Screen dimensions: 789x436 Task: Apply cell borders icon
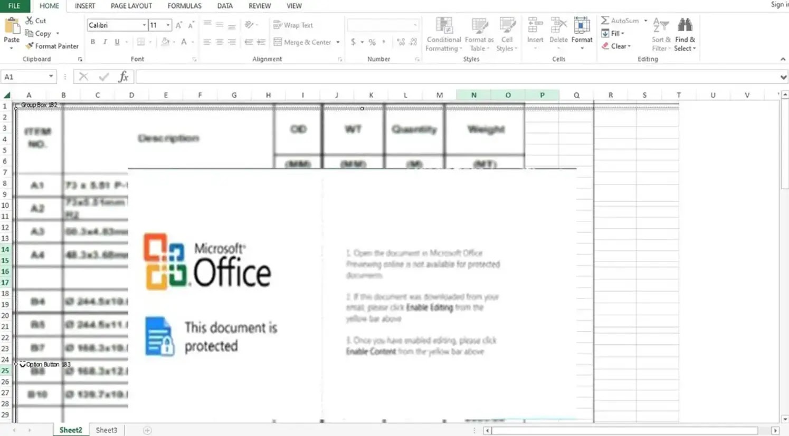click(141, 42)
